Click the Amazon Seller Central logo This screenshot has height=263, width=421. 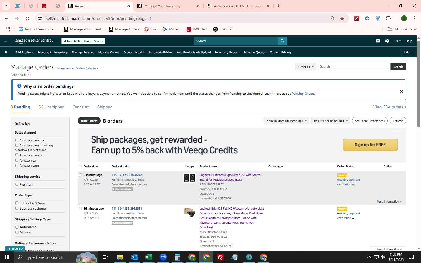point(34,41)
